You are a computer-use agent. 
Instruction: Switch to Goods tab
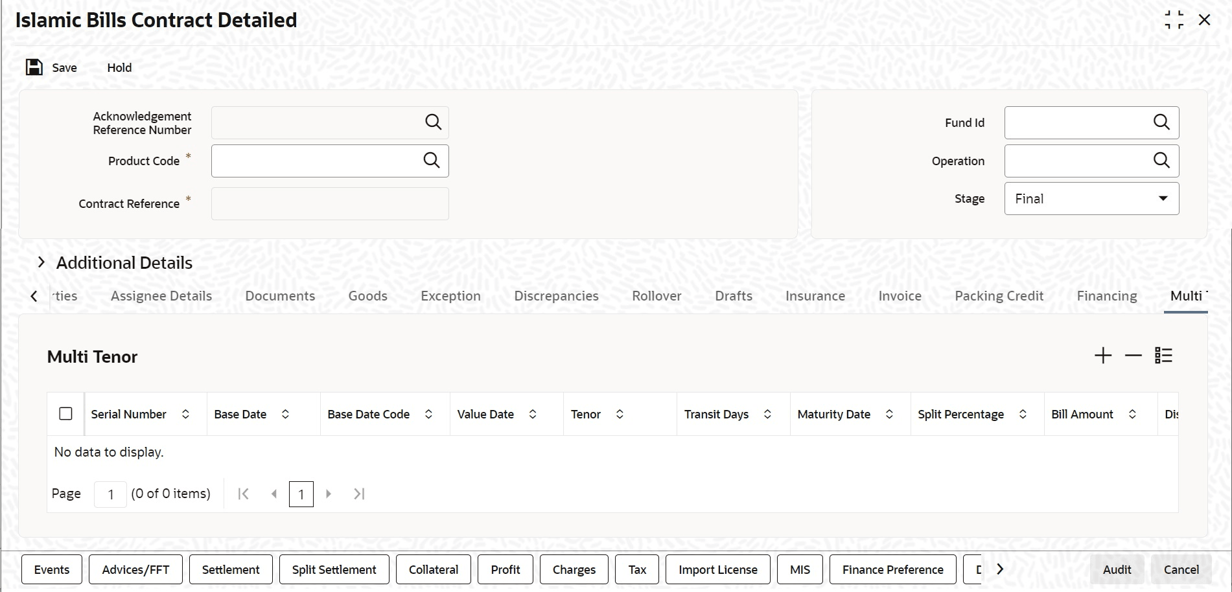pos(368,296)
